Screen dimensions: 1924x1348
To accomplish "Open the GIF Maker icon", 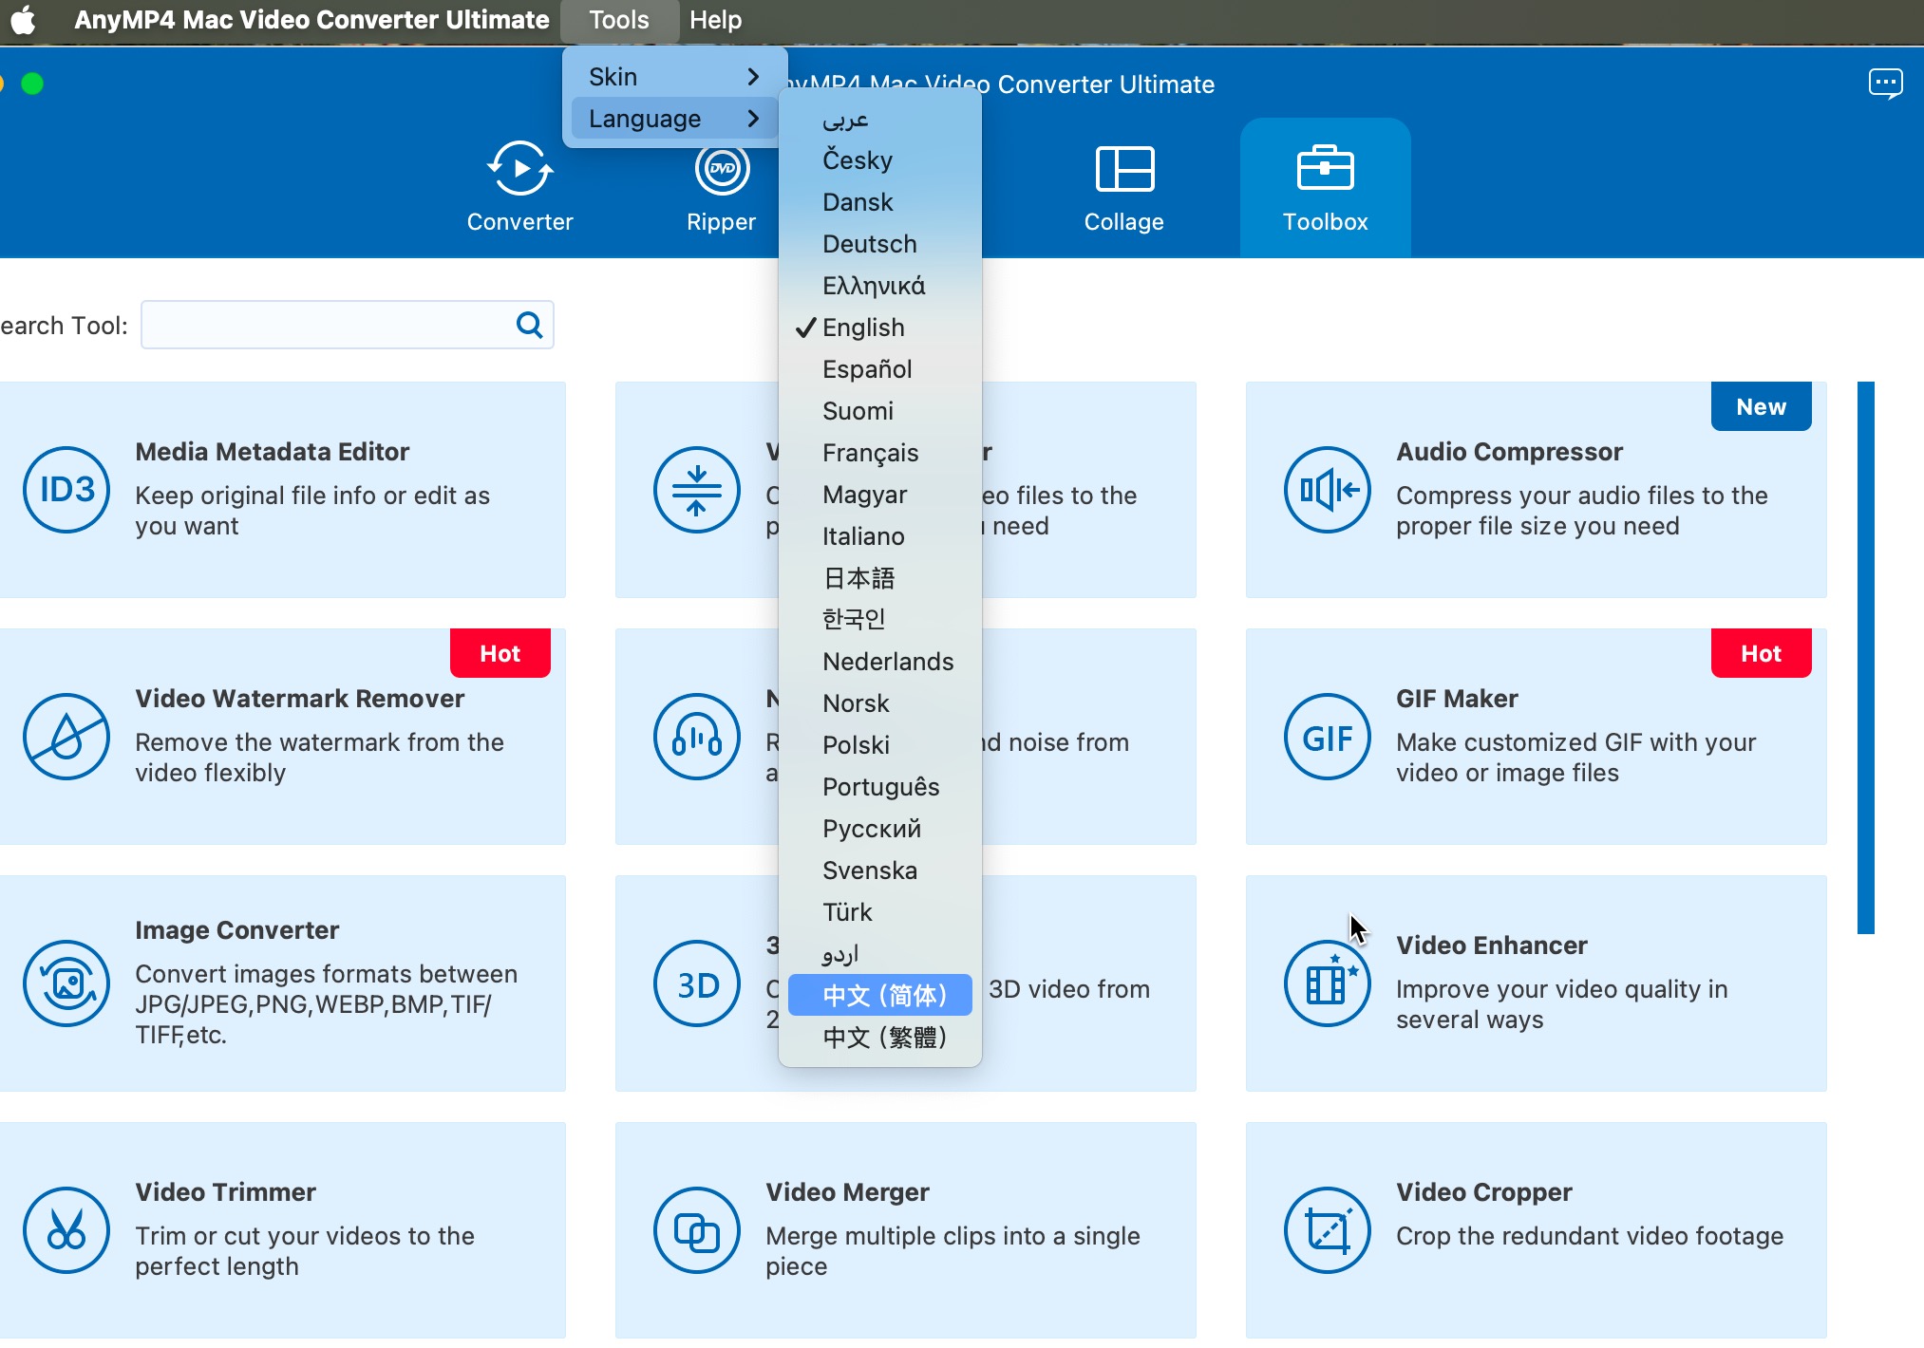I will pos(1327,737).
